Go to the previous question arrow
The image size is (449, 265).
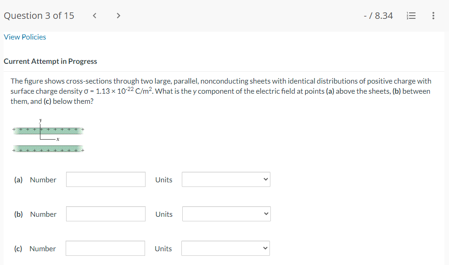[x=95, y=16]
